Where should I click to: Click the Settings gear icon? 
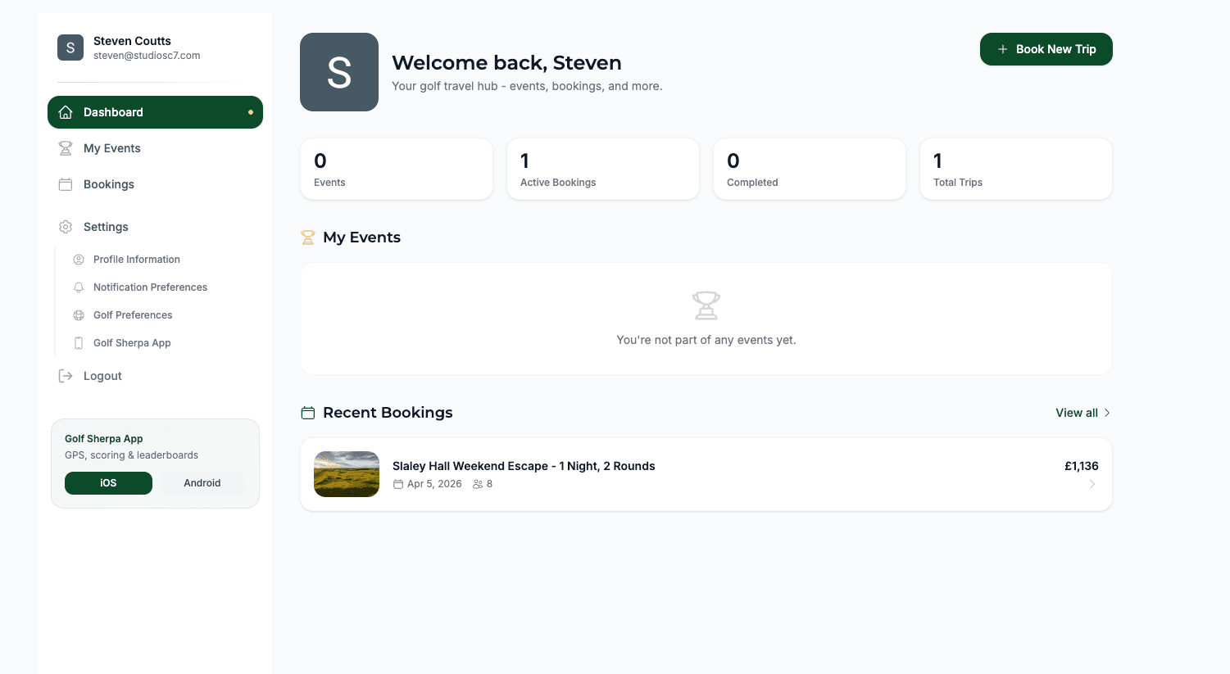[x=66, y=227]
